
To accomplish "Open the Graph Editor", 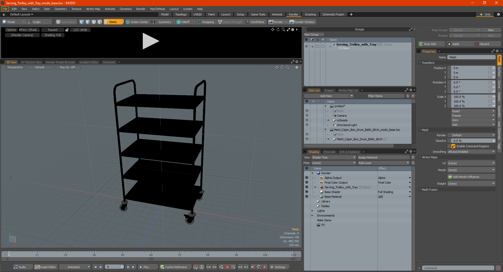I will [x=46, y=267].
